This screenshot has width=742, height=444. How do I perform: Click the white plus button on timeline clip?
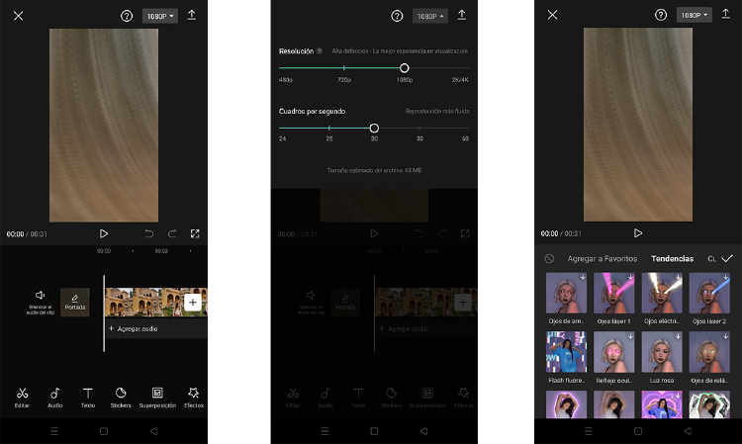192,303
